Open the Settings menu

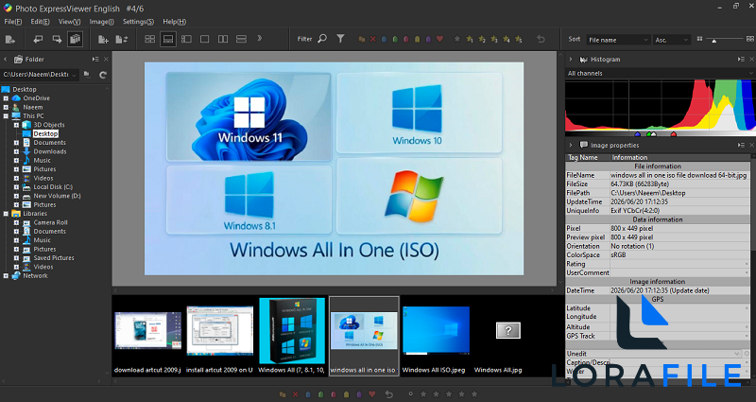point(138,22)
